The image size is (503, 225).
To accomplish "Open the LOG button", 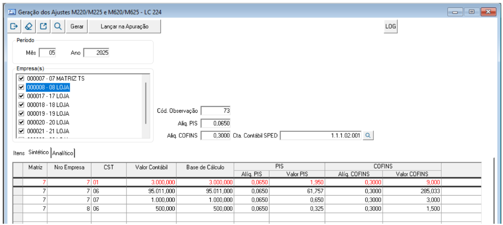I will tap(391, 27).
